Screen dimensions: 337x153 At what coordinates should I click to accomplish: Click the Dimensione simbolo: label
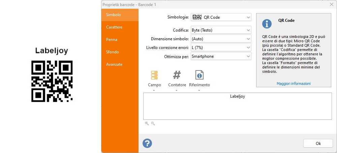pyautogui.click(x=170, y=39)
